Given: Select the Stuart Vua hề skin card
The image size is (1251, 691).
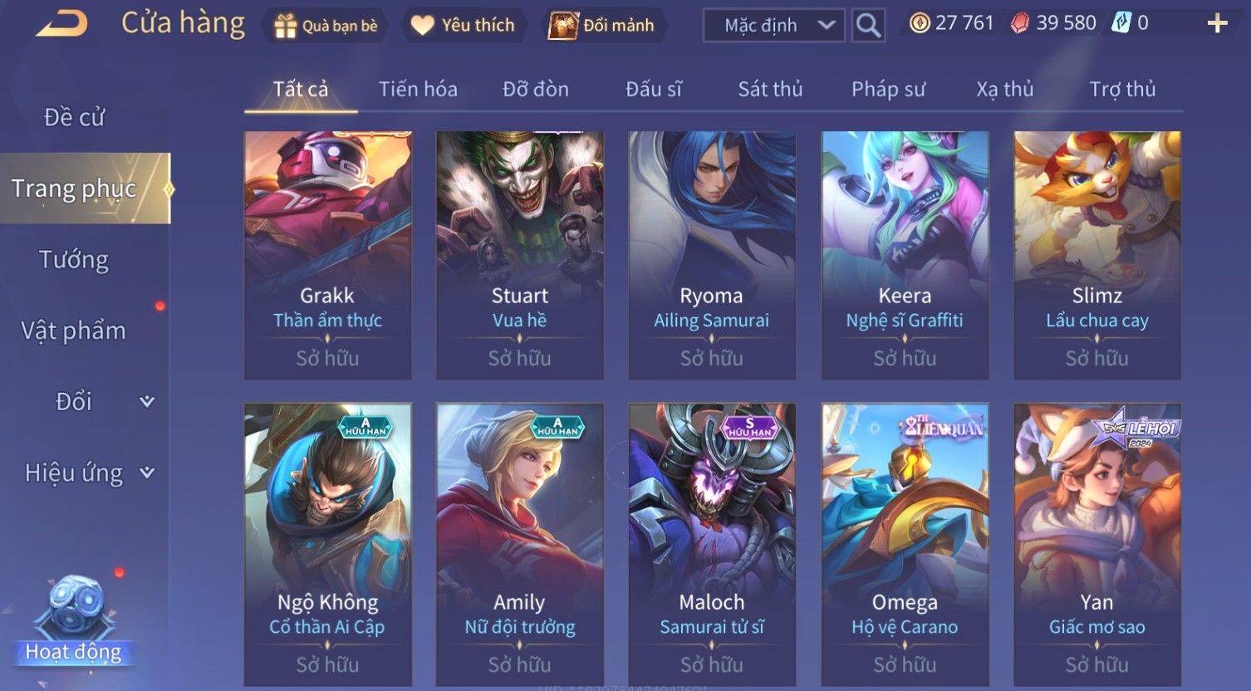Looking at the screenshot, I should (520, 255).
